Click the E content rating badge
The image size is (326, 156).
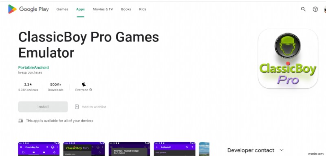click(x=84, y=84)
